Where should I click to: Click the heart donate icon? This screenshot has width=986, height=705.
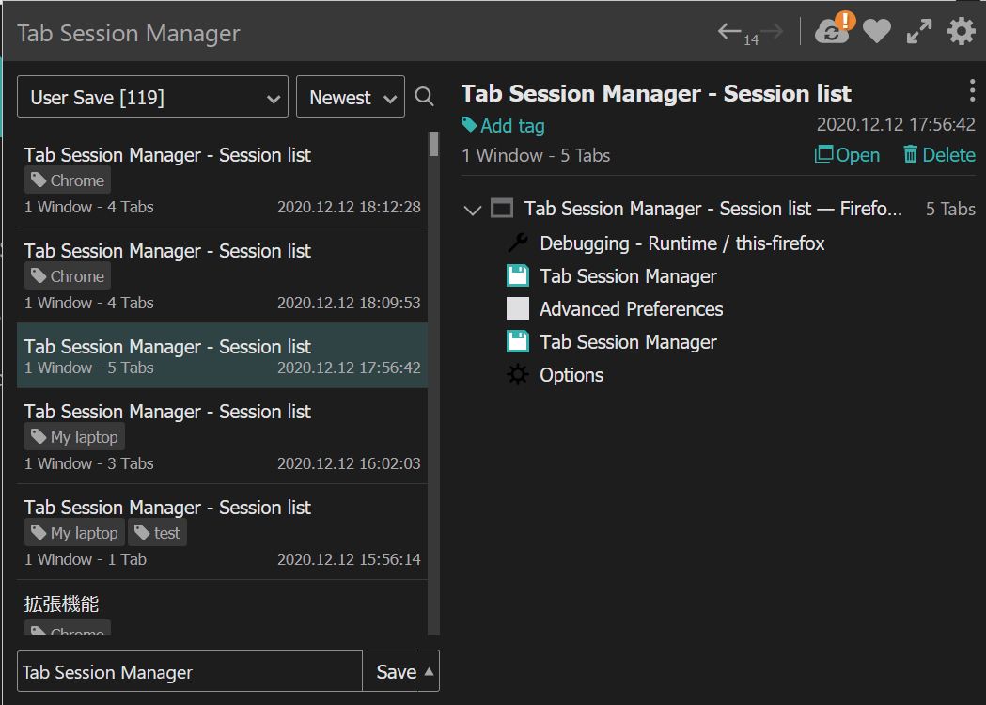pos(877,31)
